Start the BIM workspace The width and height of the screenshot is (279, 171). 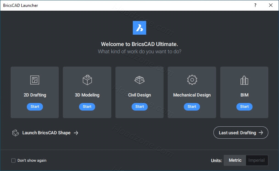click(x=244, y=107)
